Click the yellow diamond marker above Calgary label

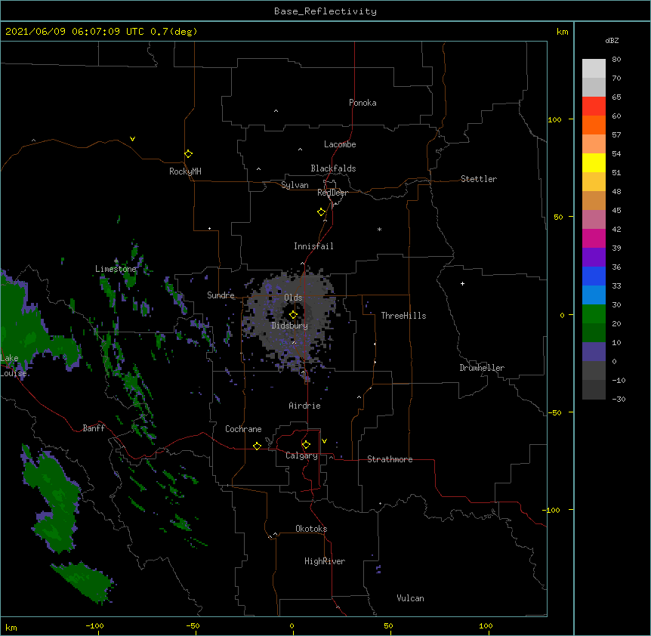306,445
